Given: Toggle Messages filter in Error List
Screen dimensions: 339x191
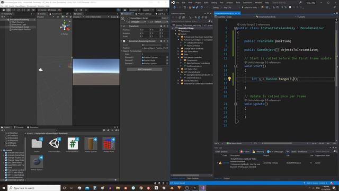Looking at the screenshot, I should pos(275,152).
